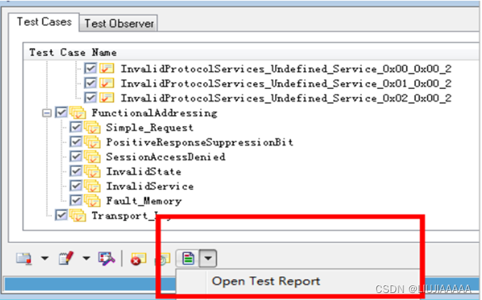Screen dimensions: 482x300
Task: Click the InvalidService group icon
Action: coord(92,186)
